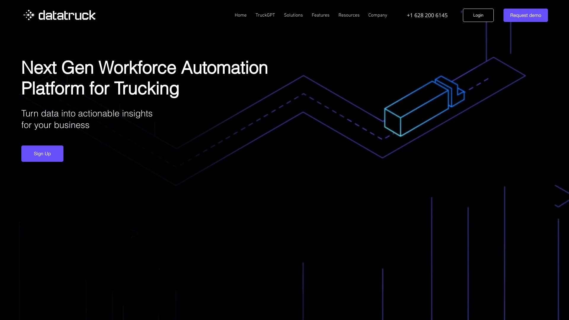Image resolution: width=569 pixels, height=320 pixels.
Task: Click the datatruck logo icon
Action: (x=29, y=15)
